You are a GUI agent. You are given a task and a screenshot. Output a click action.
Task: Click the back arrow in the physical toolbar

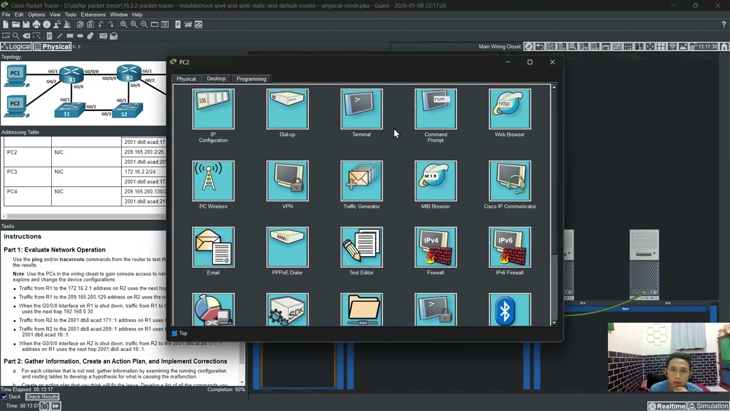coord(540,46)
